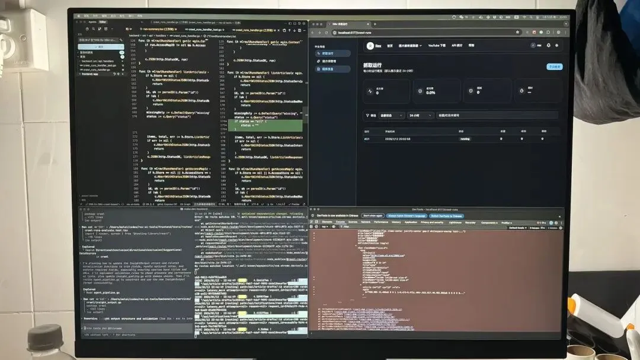The image size is (640, 360).
Task: Go to previous change with up arrow
Action: pos(289,30)
